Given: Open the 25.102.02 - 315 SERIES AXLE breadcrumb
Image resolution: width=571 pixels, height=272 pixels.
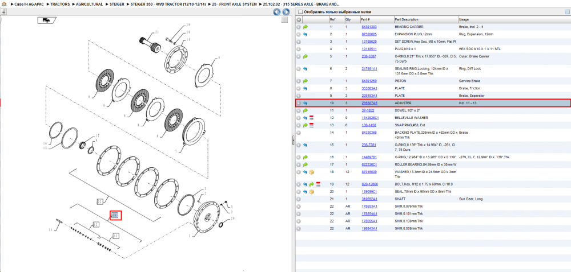Looking at the screenshot, I should coord(301,4).
